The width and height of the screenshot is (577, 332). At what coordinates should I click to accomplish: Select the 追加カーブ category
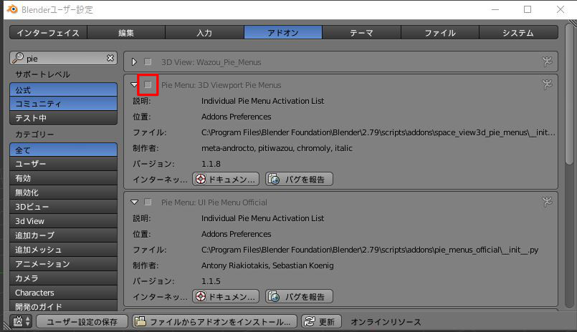(63, 235)
